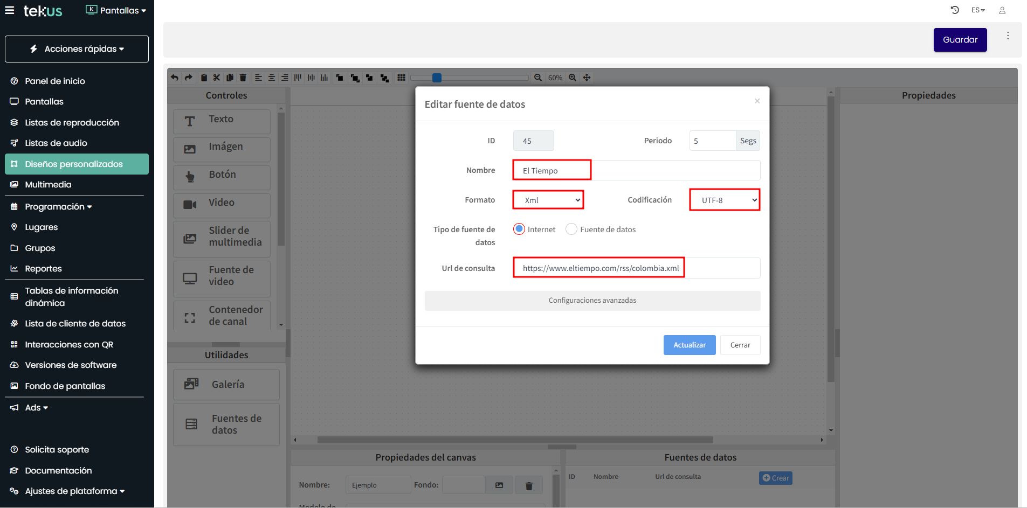
Task: Click the trash delete icon in the toolbar
Action: tap(243, 78)
